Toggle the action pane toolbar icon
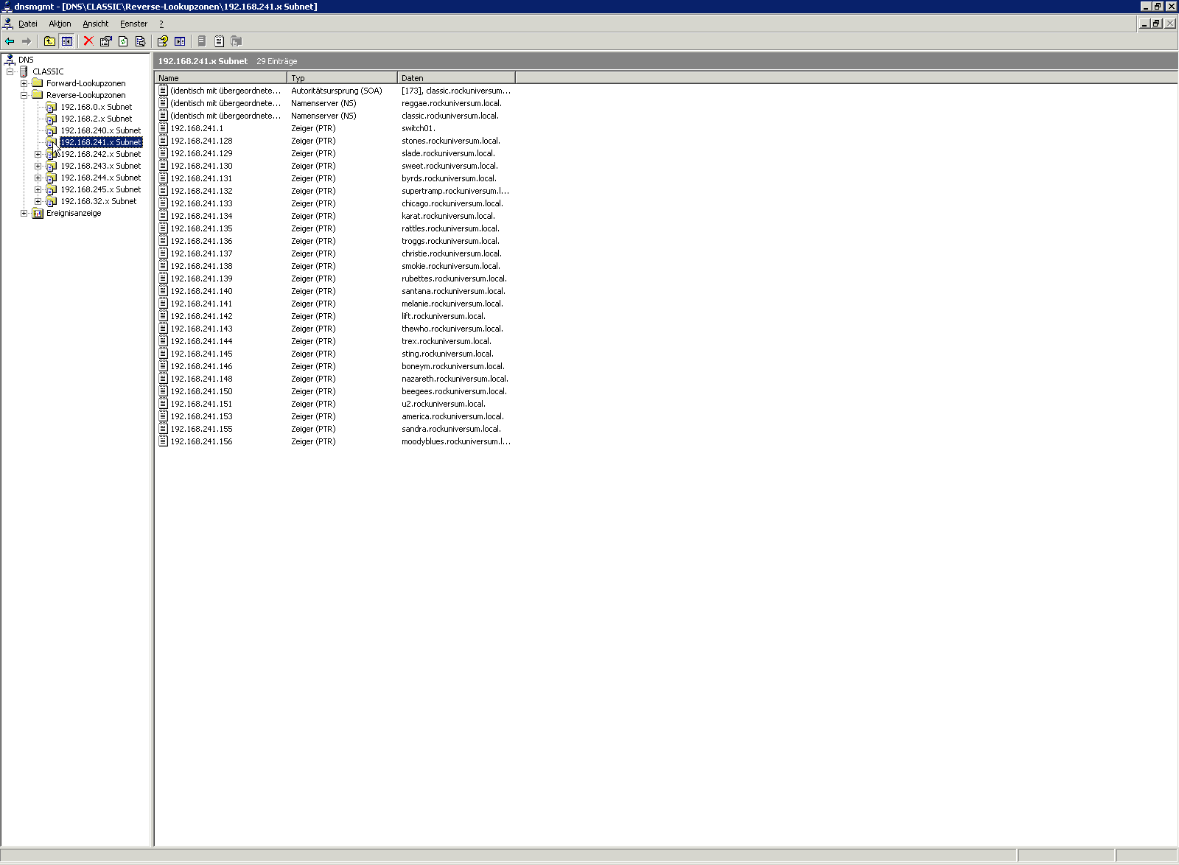Screen dimensions: 1179x865 point(180,41)
